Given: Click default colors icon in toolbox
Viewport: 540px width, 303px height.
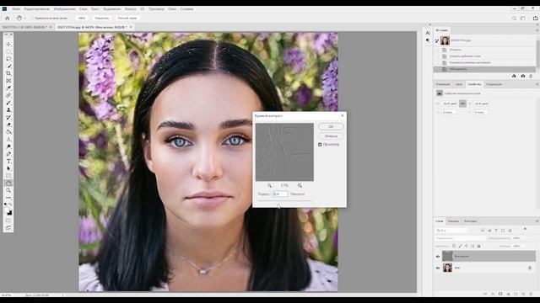Looking at the screenshot, I should click(6, 205).
